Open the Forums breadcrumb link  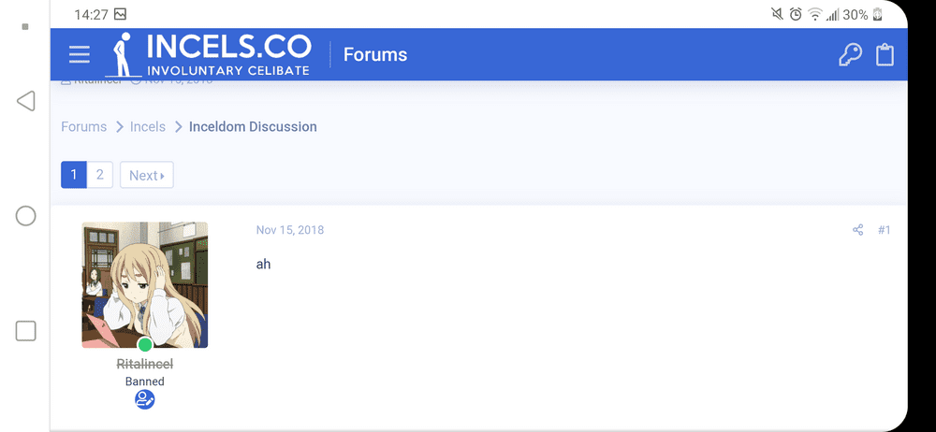click(x=83, y=126)
